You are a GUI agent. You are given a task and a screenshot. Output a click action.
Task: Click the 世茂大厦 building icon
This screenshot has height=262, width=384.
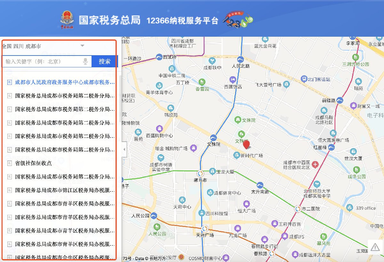(x=353, y=151)
